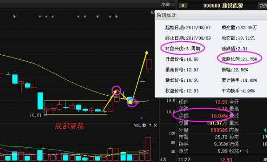This screenshot has height=162, width=267.
Task: Click the 000600 建投能源 stock title
Action: tap(223, 6)
